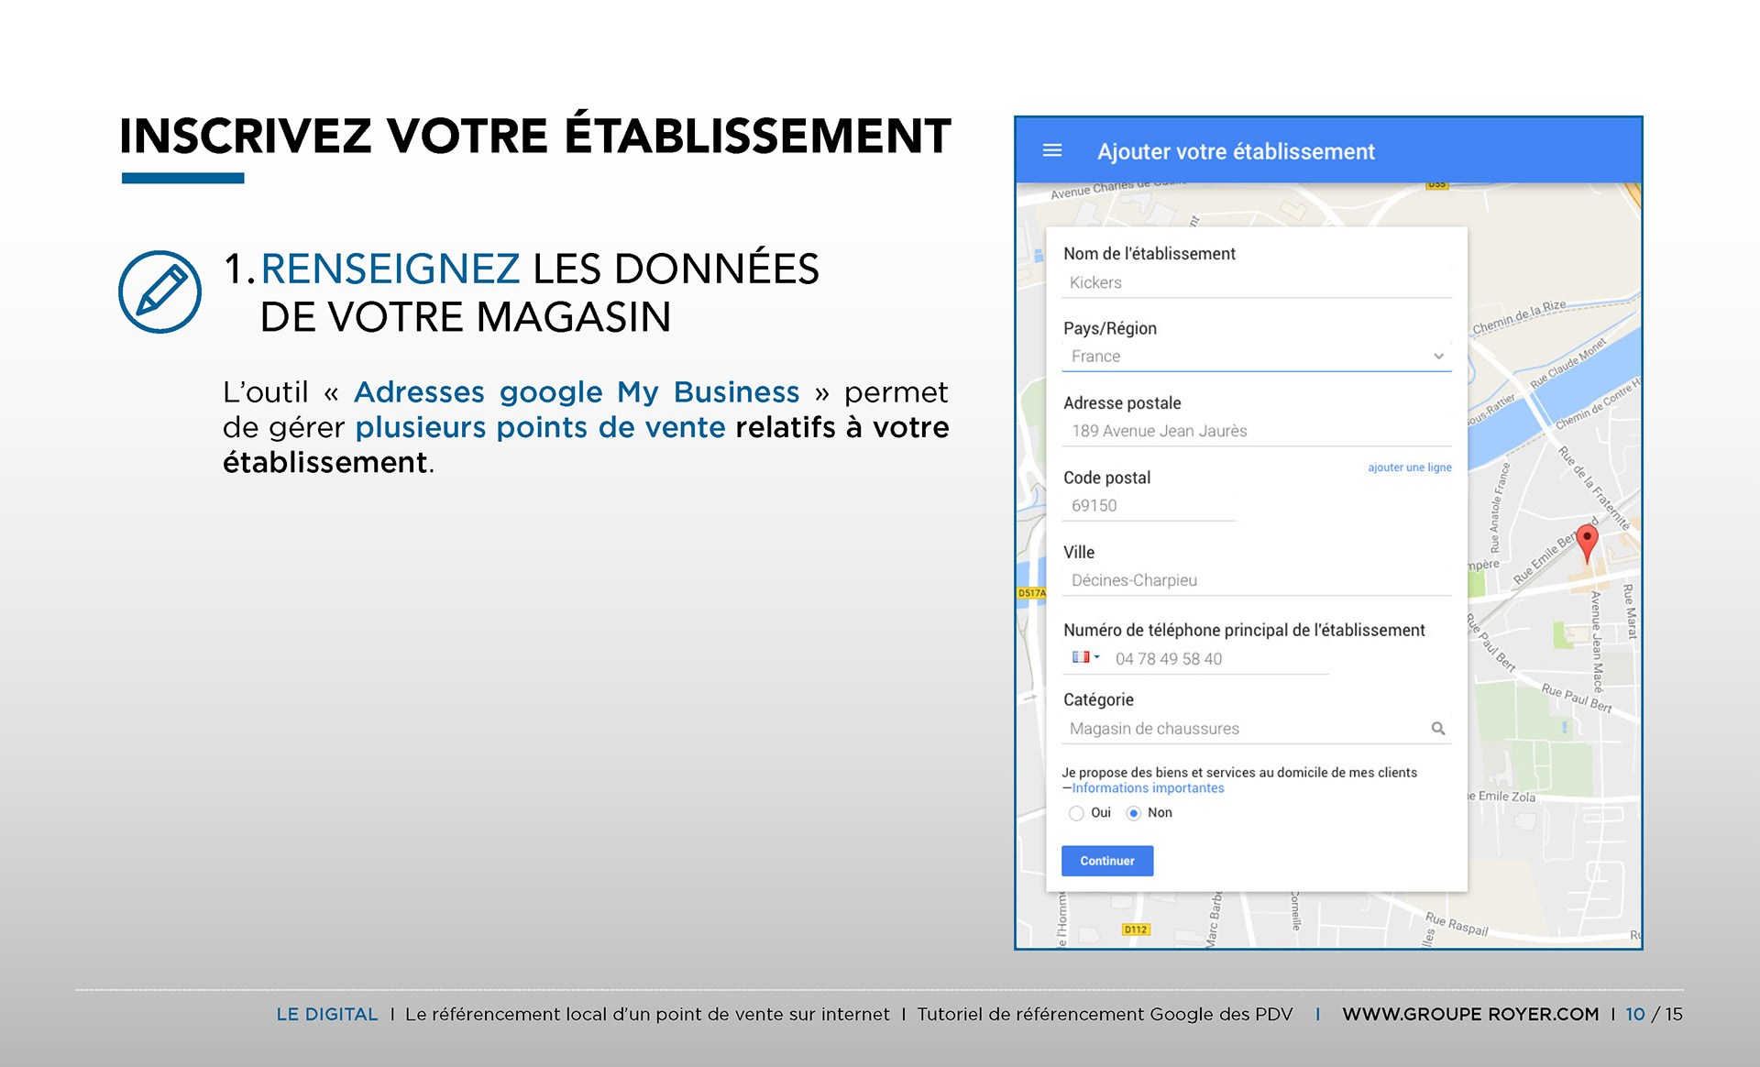This screenshot has height=1067, width=1760.
Task: Click the Ville Décines-Charpieu field
Action: 1256,580
